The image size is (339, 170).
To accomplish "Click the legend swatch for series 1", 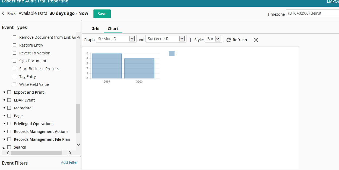I will (x=172, y=54).
